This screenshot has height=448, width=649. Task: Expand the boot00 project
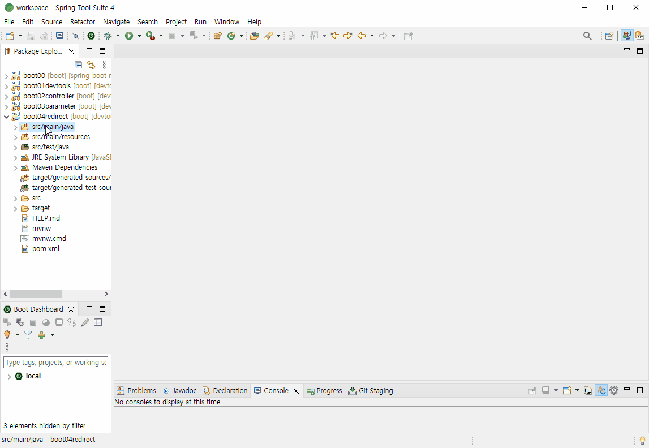click(x=6, y=76)
